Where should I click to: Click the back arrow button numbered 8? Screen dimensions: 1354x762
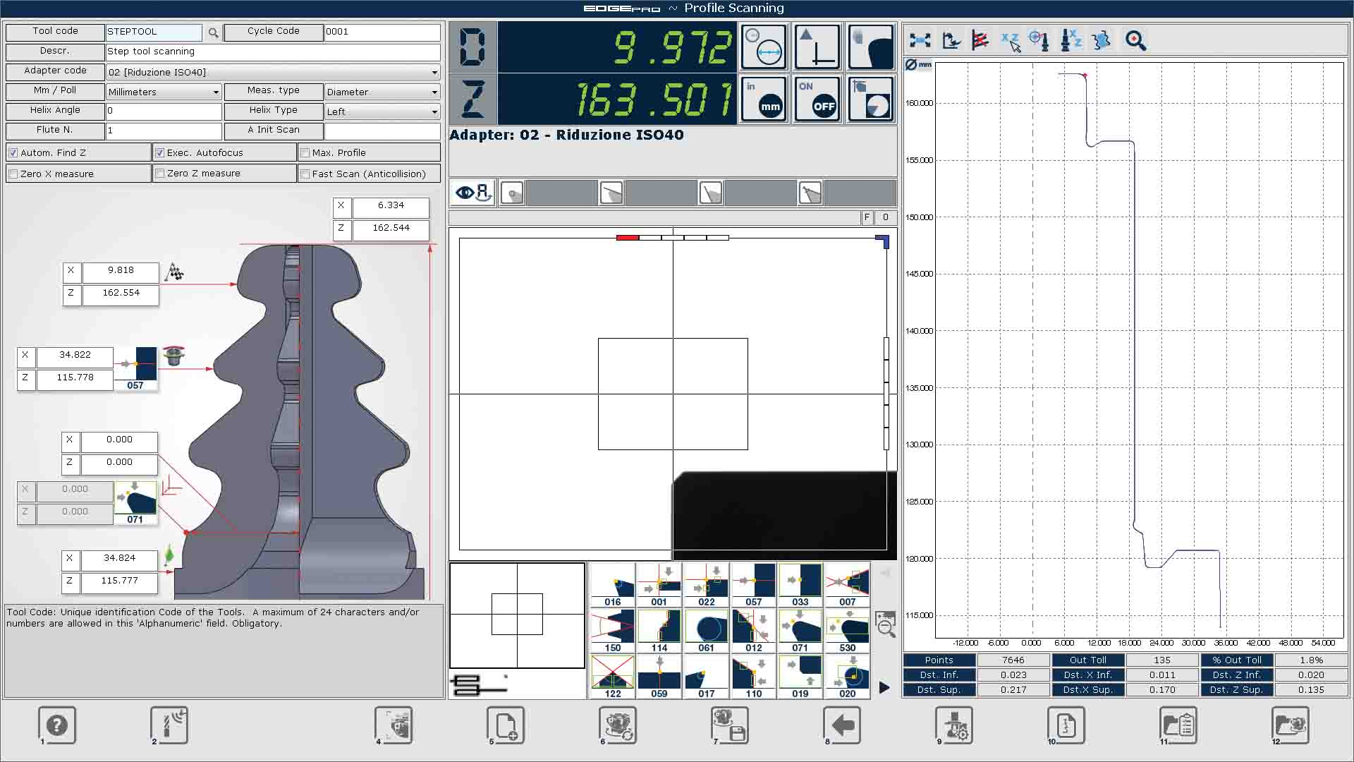click(x=843, y=725)
